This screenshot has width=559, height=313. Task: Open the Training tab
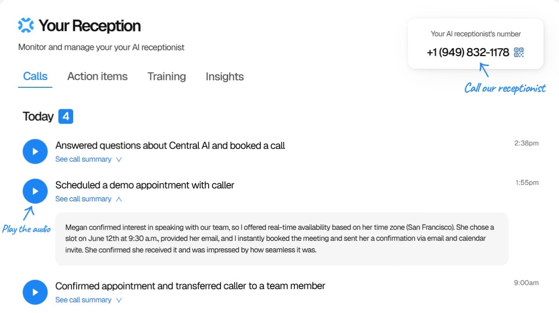click(x=167, y=76)
